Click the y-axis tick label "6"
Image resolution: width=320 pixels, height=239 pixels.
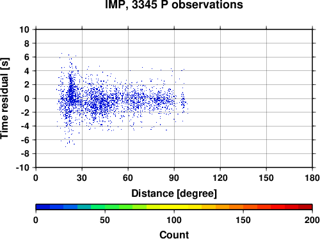(27, 58)
